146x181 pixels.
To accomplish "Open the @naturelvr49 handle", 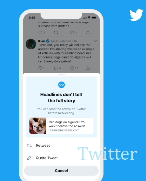I will tap(61, 41).
